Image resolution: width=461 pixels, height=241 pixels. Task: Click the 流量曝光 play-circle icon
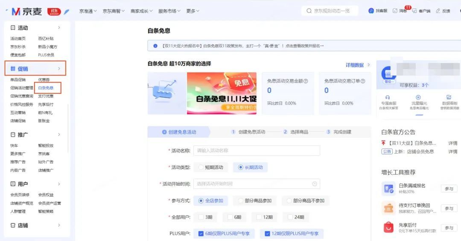pos(418,97)
